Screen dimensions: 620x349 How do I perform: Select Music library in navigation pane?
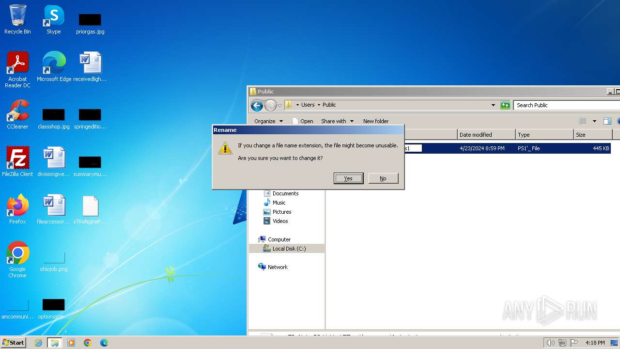coord(275,203)
